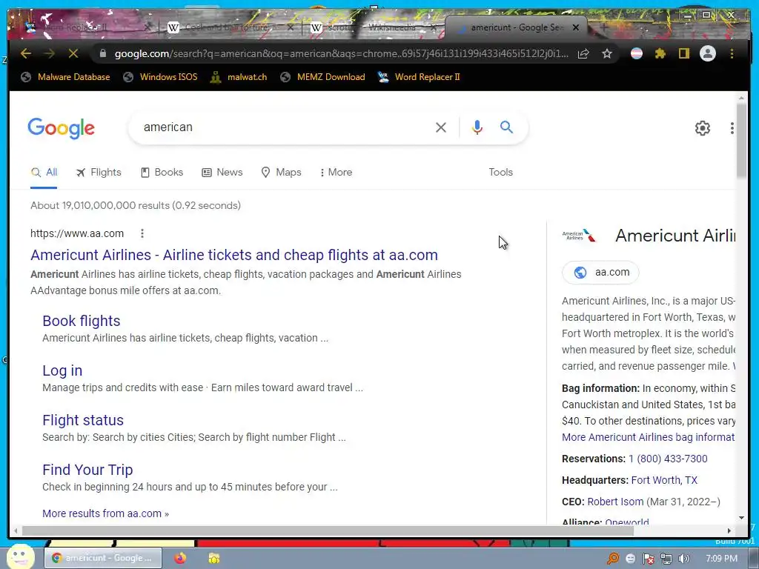This screenshot has height=569, width=759.
Task: Open the Fort Worth, TX headquarters link
Action: (664, 480)
